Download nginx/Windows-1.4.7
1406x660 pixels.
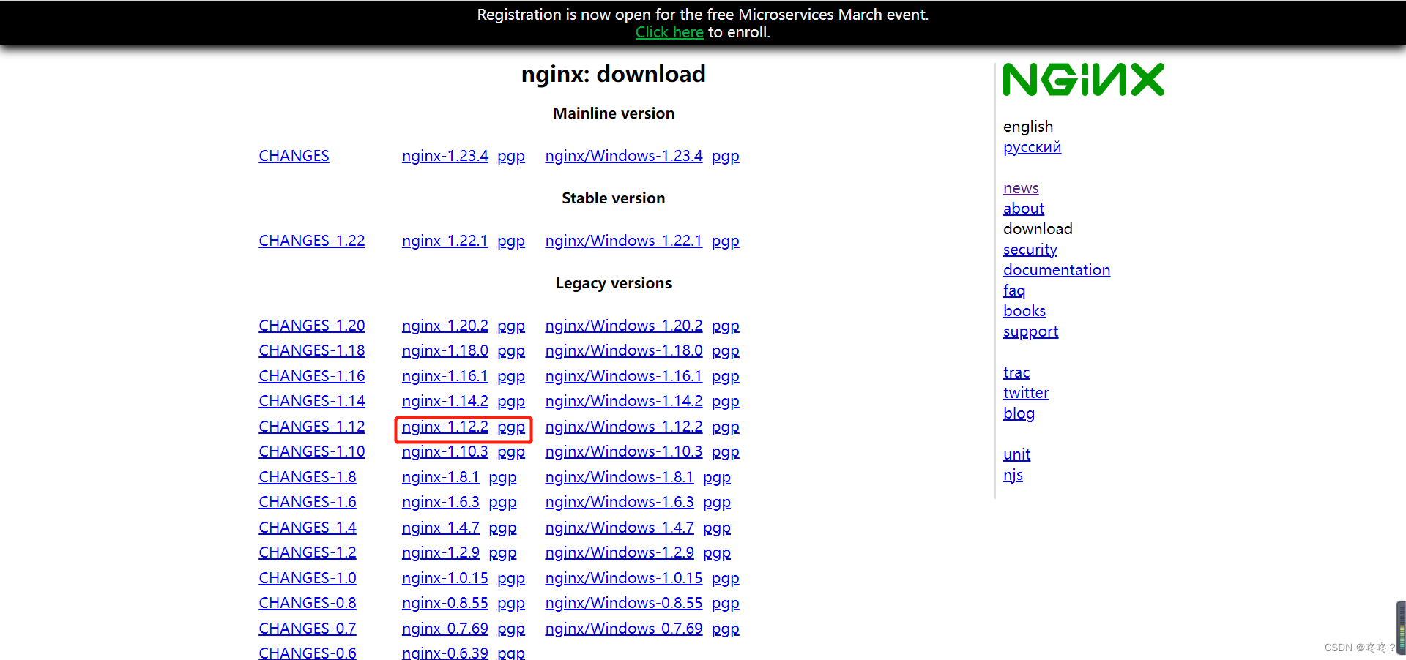click(x=619, y=528)
